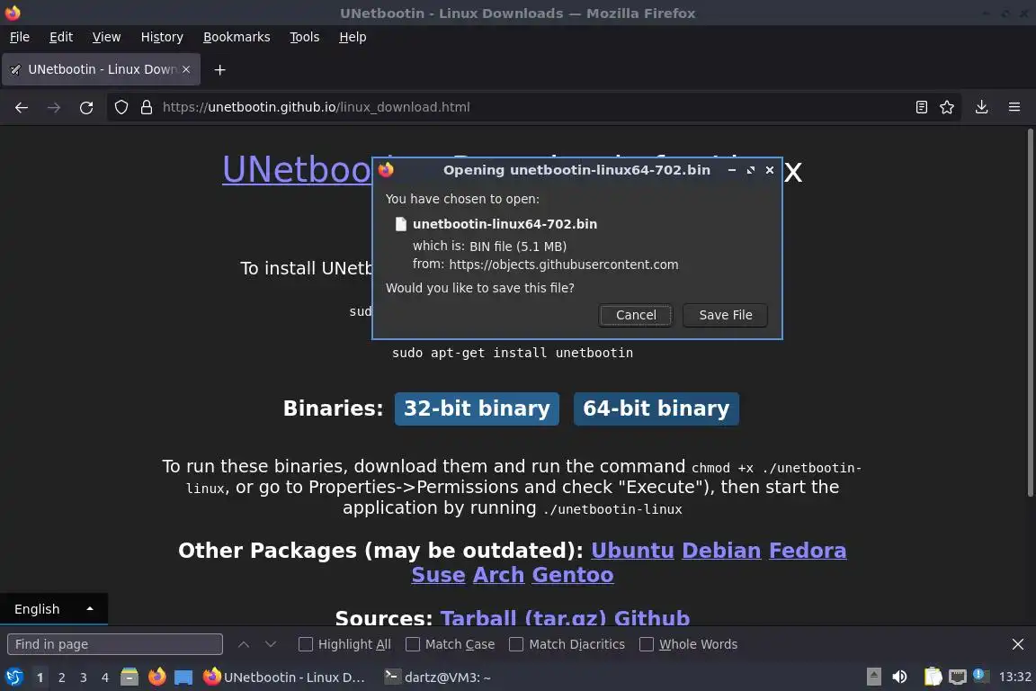Viewport: 1036px width, 691px height.
Task: Launch Firefox from the taskbar quick launcher
Action: 156,678
